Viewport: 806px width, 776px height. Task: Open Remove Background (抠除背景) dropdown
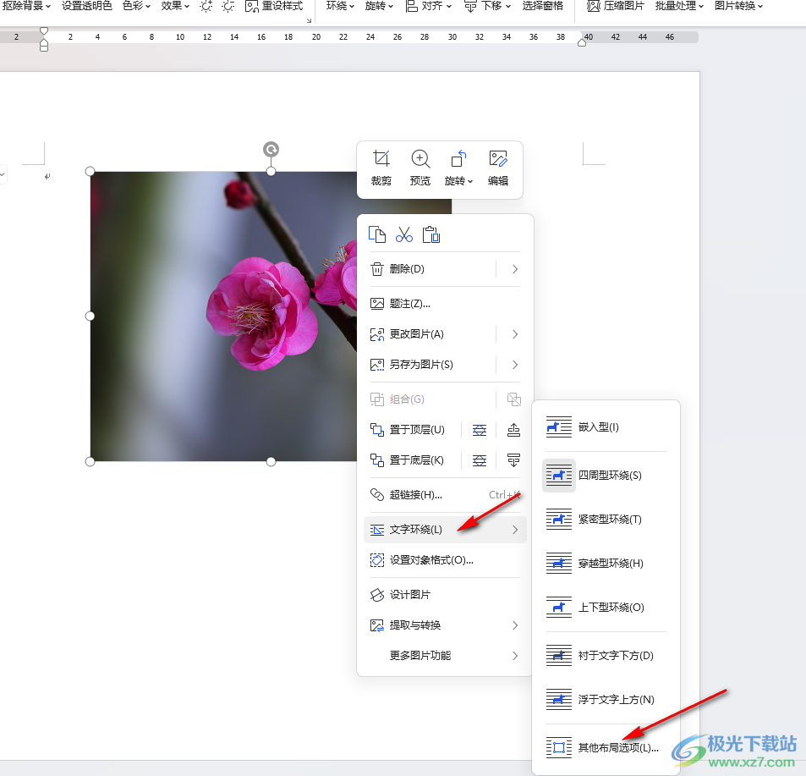(27, 6)
